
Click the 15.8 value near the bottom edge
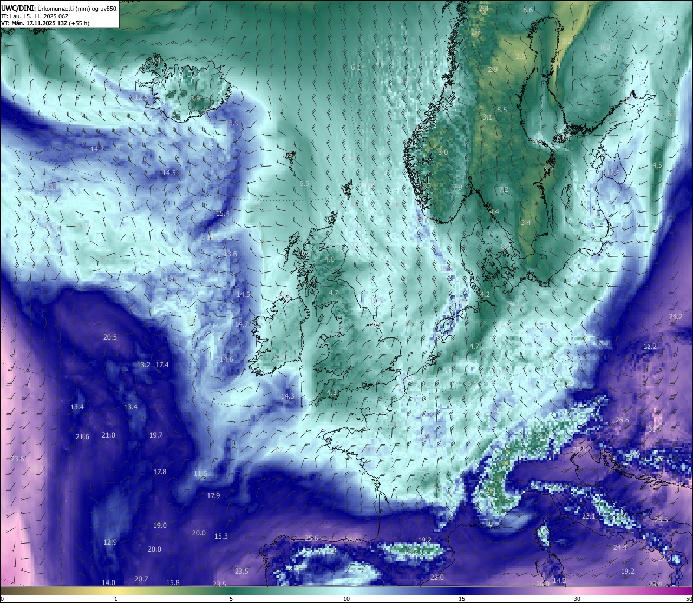173,583
